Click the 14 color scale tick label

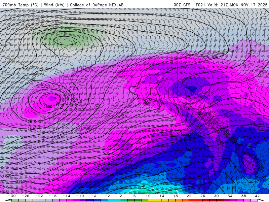[x=162, y=196]
